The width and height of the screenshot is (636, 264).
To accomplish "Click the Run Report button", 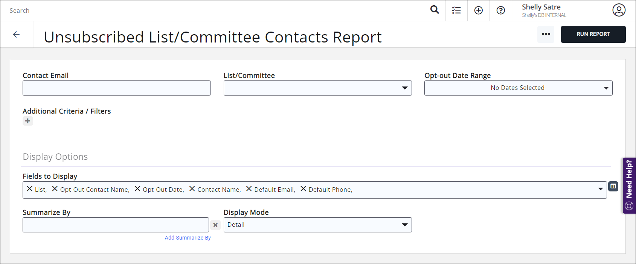I will click(593, 34).
